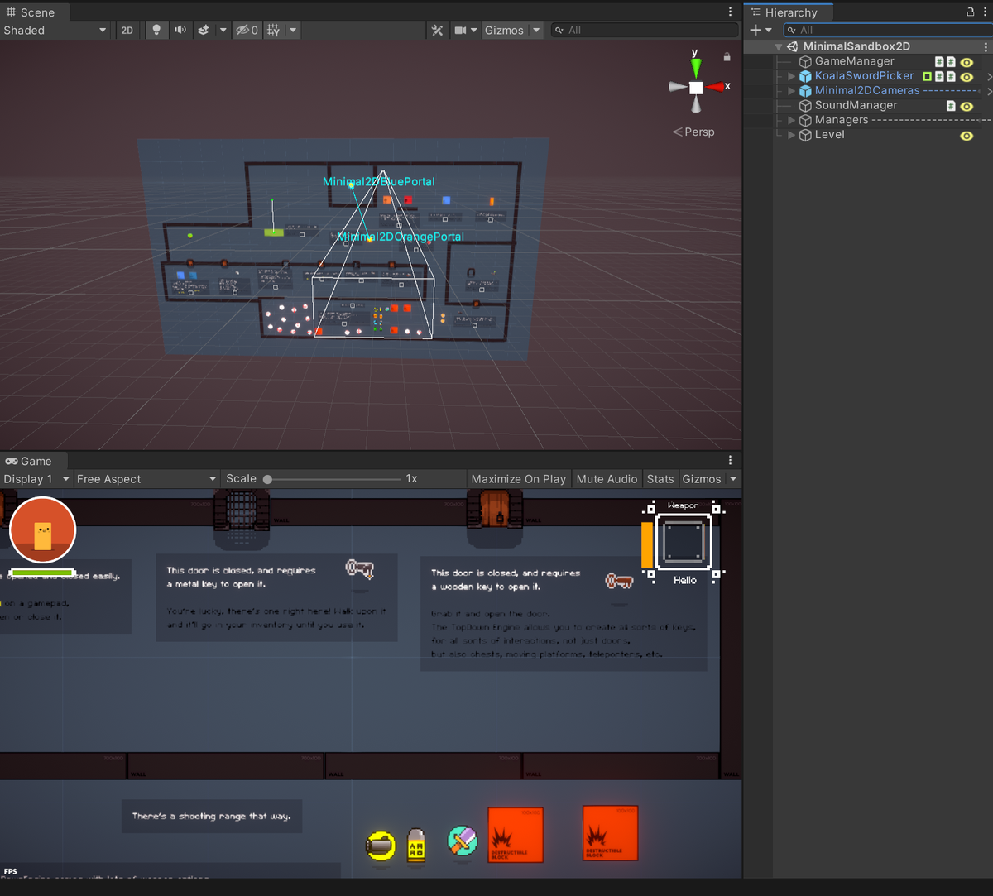Click KoalaSwordPicker green collider square icon

tap(928, 76)
